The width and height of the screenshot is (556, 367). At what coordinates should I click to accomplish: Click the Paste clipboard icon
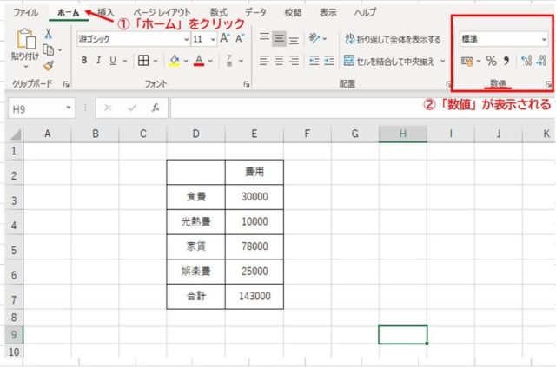pyautogui.click(x=26, y=38)
